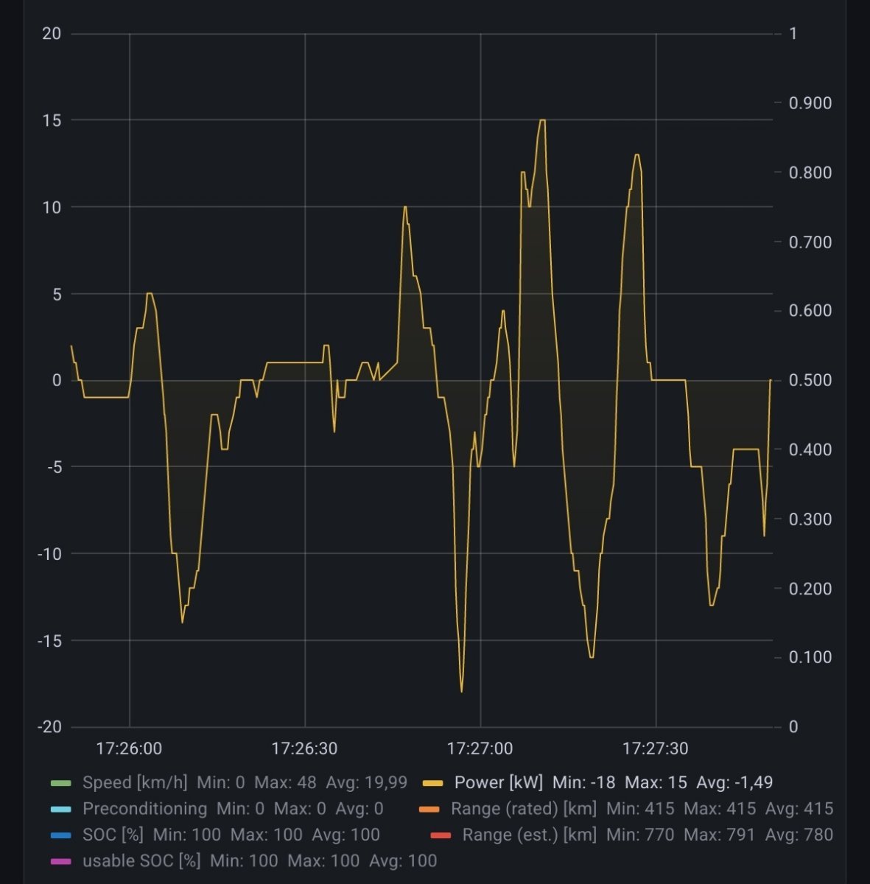
Task: Click the green Speed series color swatch
Action: [x=61, y=783]
